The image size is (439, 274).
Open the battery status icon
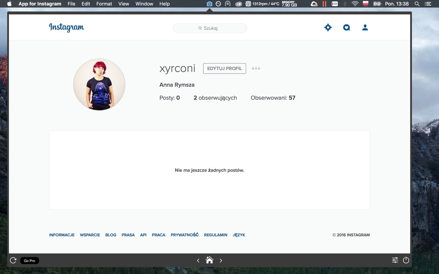[377, 4]
